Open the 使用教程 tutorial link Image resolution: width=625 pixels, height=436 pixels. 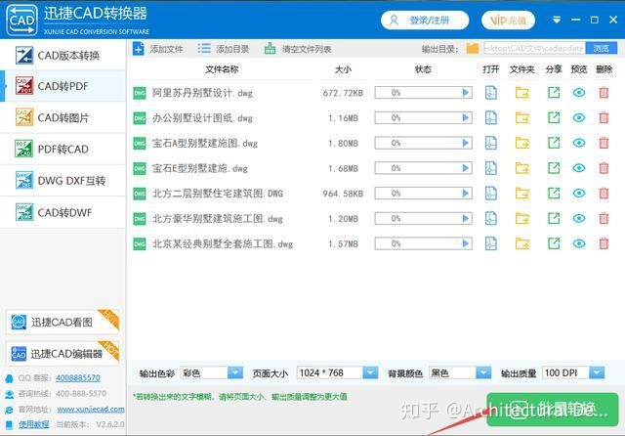tap(34, 424)
